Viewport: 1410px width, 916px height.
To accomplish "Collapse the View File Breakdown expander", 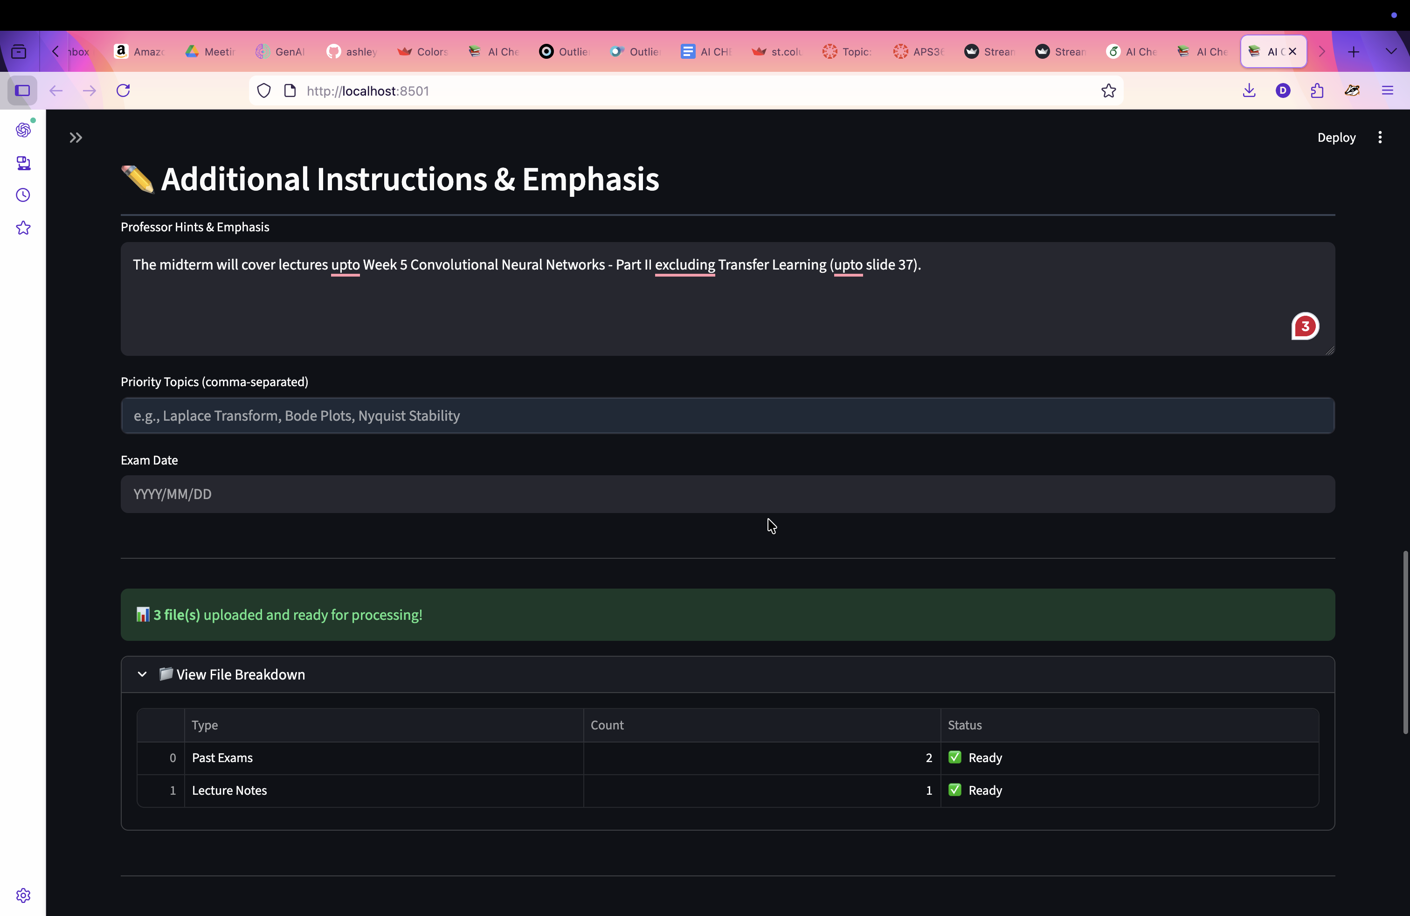I will 142,674.
